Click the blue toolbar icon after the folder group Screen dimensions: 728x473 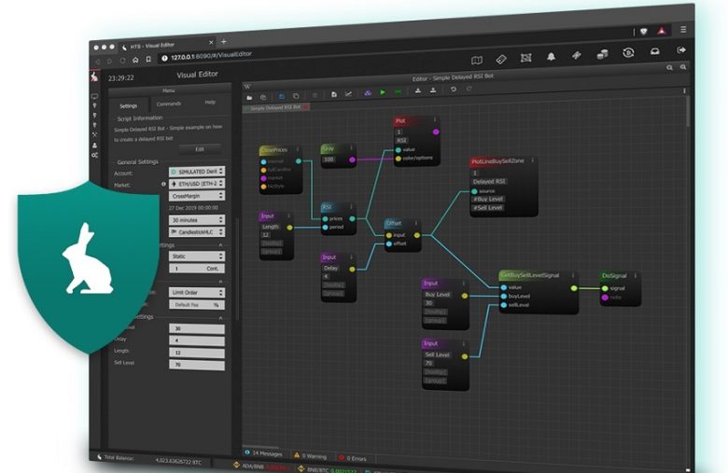[281, 96]
